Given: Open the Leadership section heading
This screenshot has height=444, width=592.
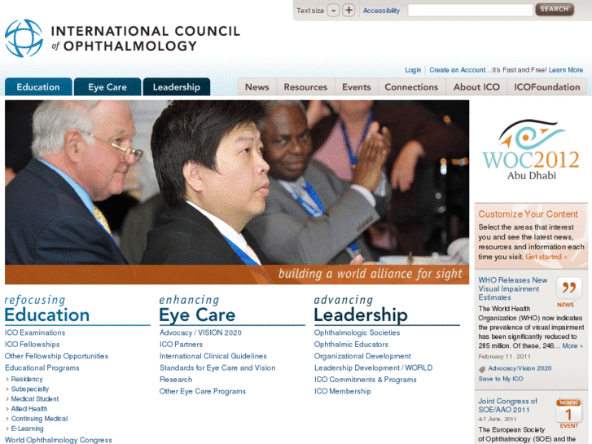Looking at the screenshot, I should pos(361,314).
